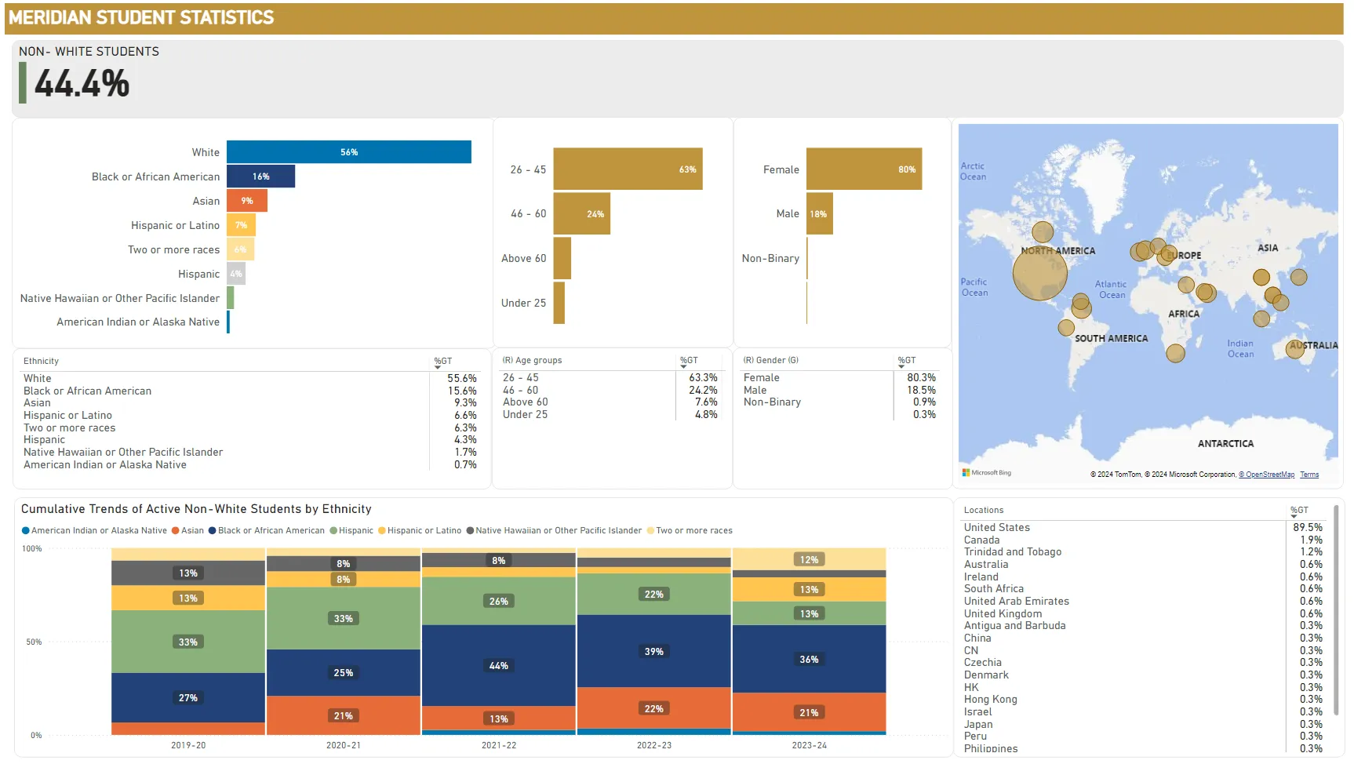Screen dimensions: 1354x764
Task: Select the 26 - 45 age bar at 63%
Action: 628,169
